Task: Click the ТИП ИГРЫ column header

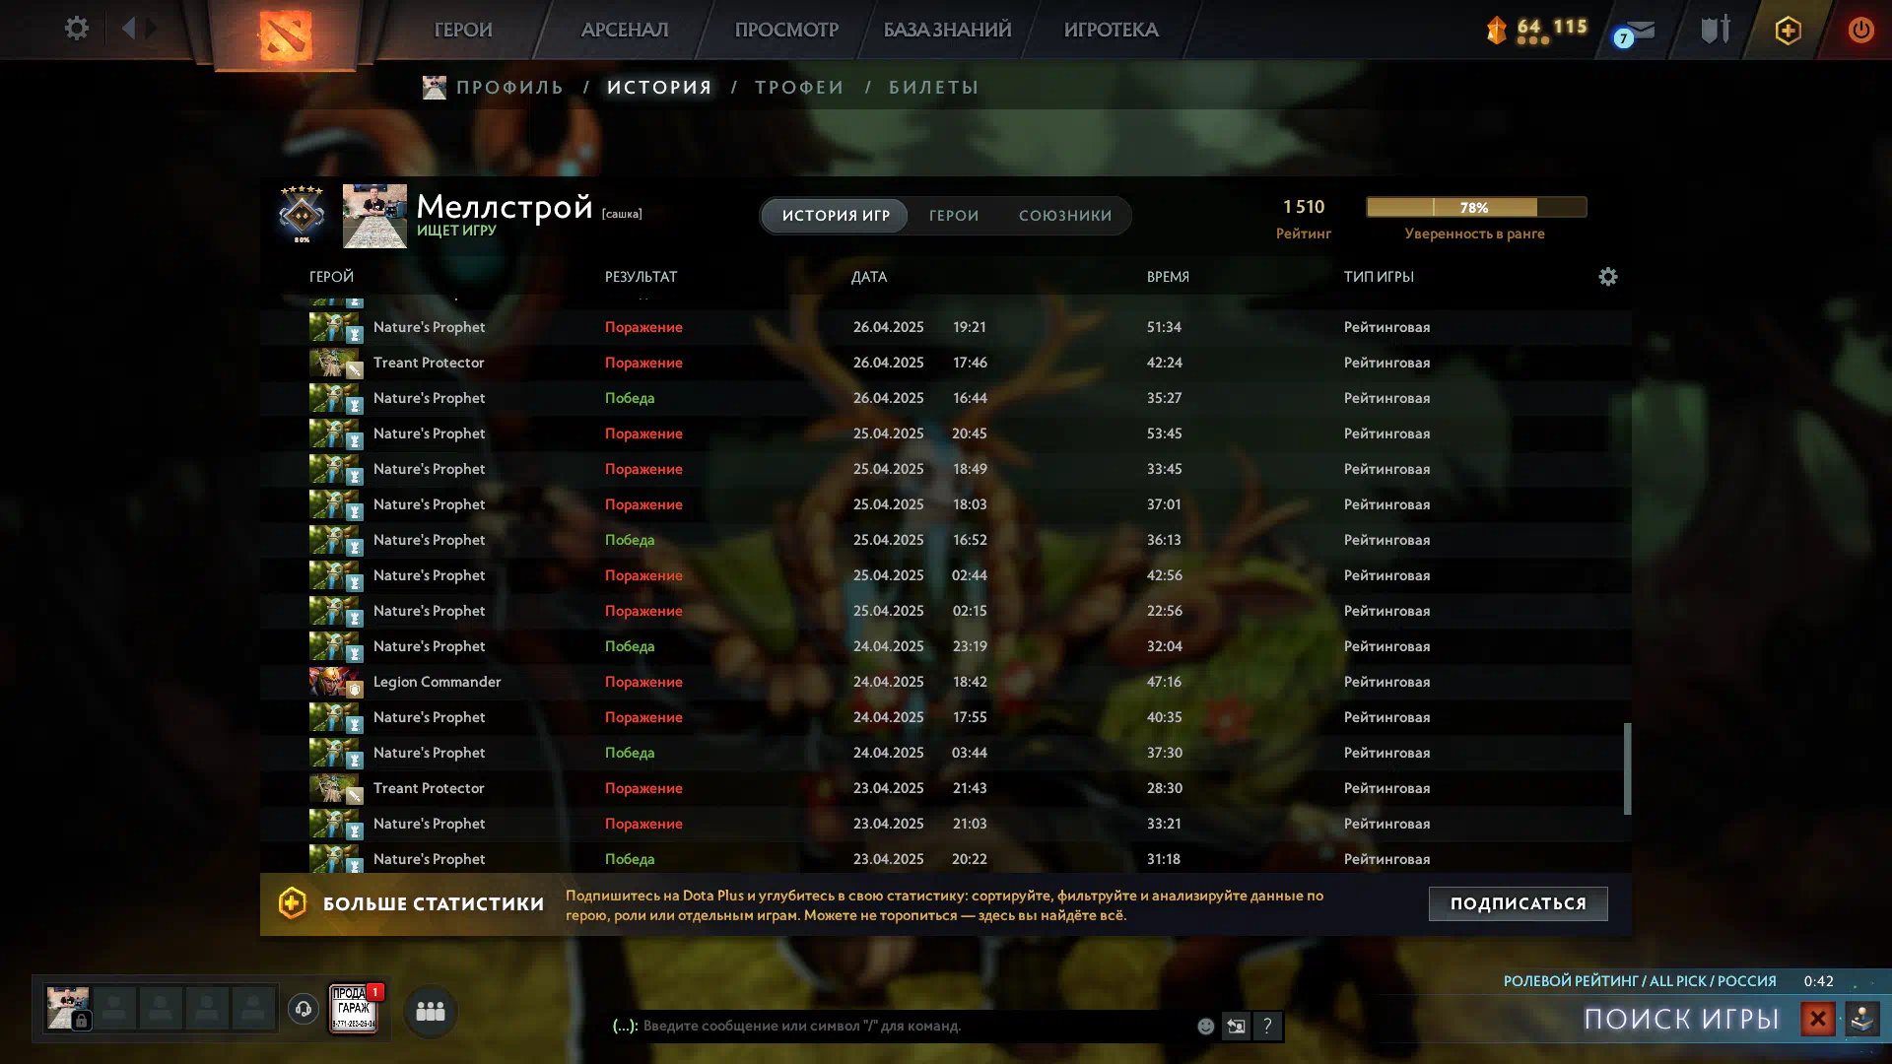Action: coord(1379,277)
